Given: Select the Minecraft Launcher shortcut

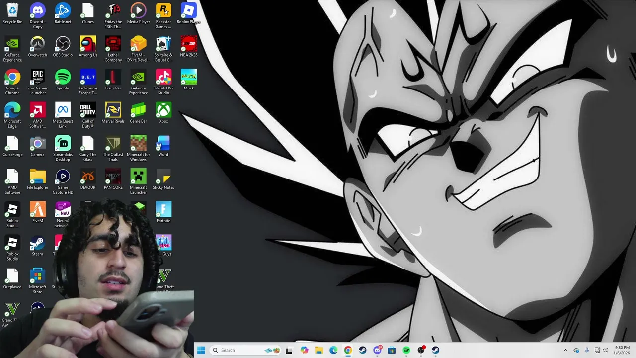Looking at the screenshot, I should pyautogui.click(x=138, y=182).
